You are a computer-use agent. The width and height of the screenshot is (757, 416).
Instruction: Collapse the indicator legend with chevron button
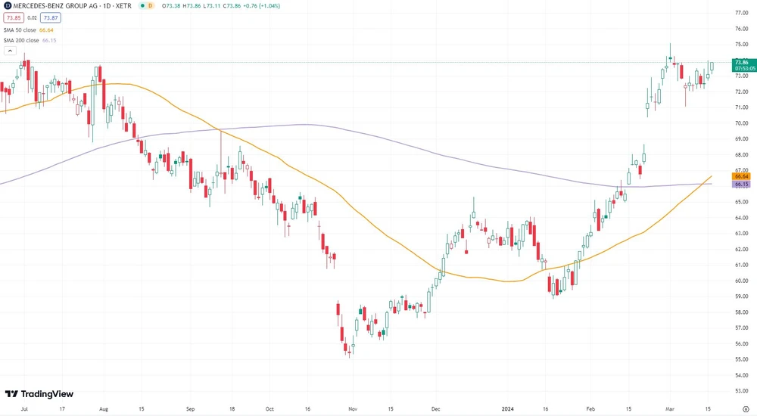click(10, 51)
